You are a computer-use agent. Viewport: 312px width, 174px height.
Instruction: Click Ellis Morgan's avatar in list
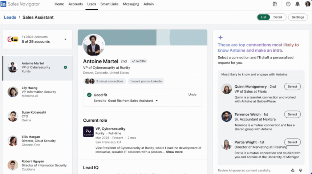click(13, 141)
